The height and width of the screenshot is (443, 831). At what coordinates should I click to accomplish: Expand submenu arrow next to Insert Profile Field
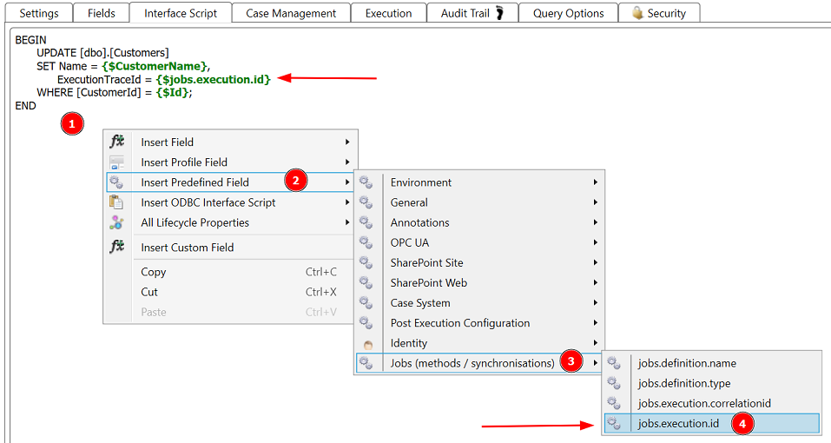point(347,162)
